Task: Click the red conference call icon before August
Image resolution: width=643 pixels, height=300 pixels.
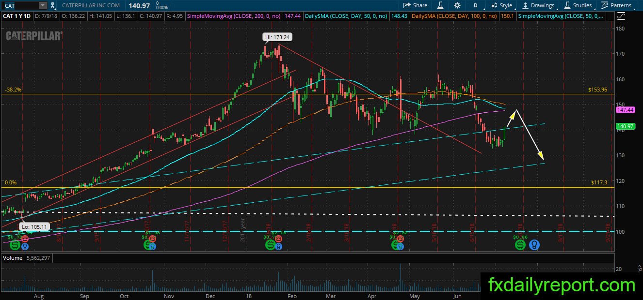Action: click(24, 239)
